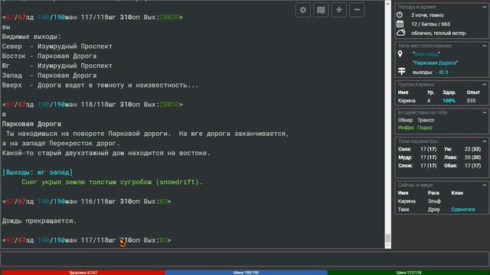Click the calendar icon beside date

[400, 24]
